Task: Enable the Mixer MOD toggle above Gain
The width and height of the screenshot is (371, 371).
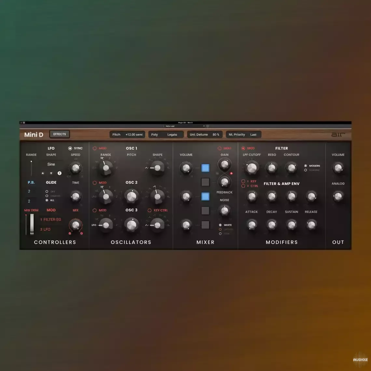Action: pyautogui.click(x=220, y=148)
